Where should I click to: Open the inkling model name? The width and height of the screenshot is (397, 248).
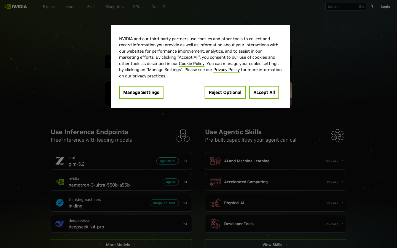pos(76,206)
